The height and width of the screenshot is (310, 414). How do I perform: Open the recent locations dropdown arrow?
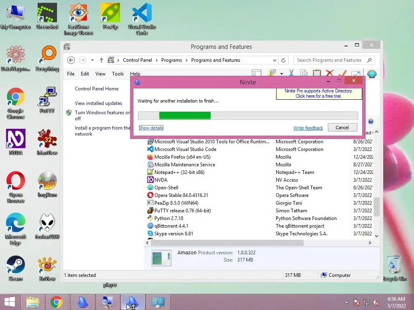tap(92, 60)
